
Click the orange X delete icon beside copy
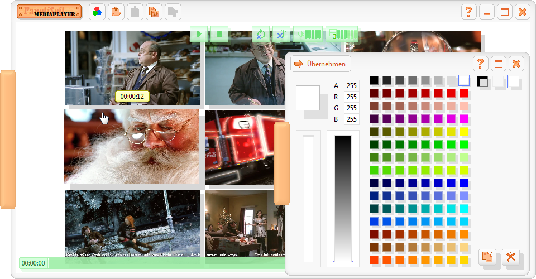[510, 257]
